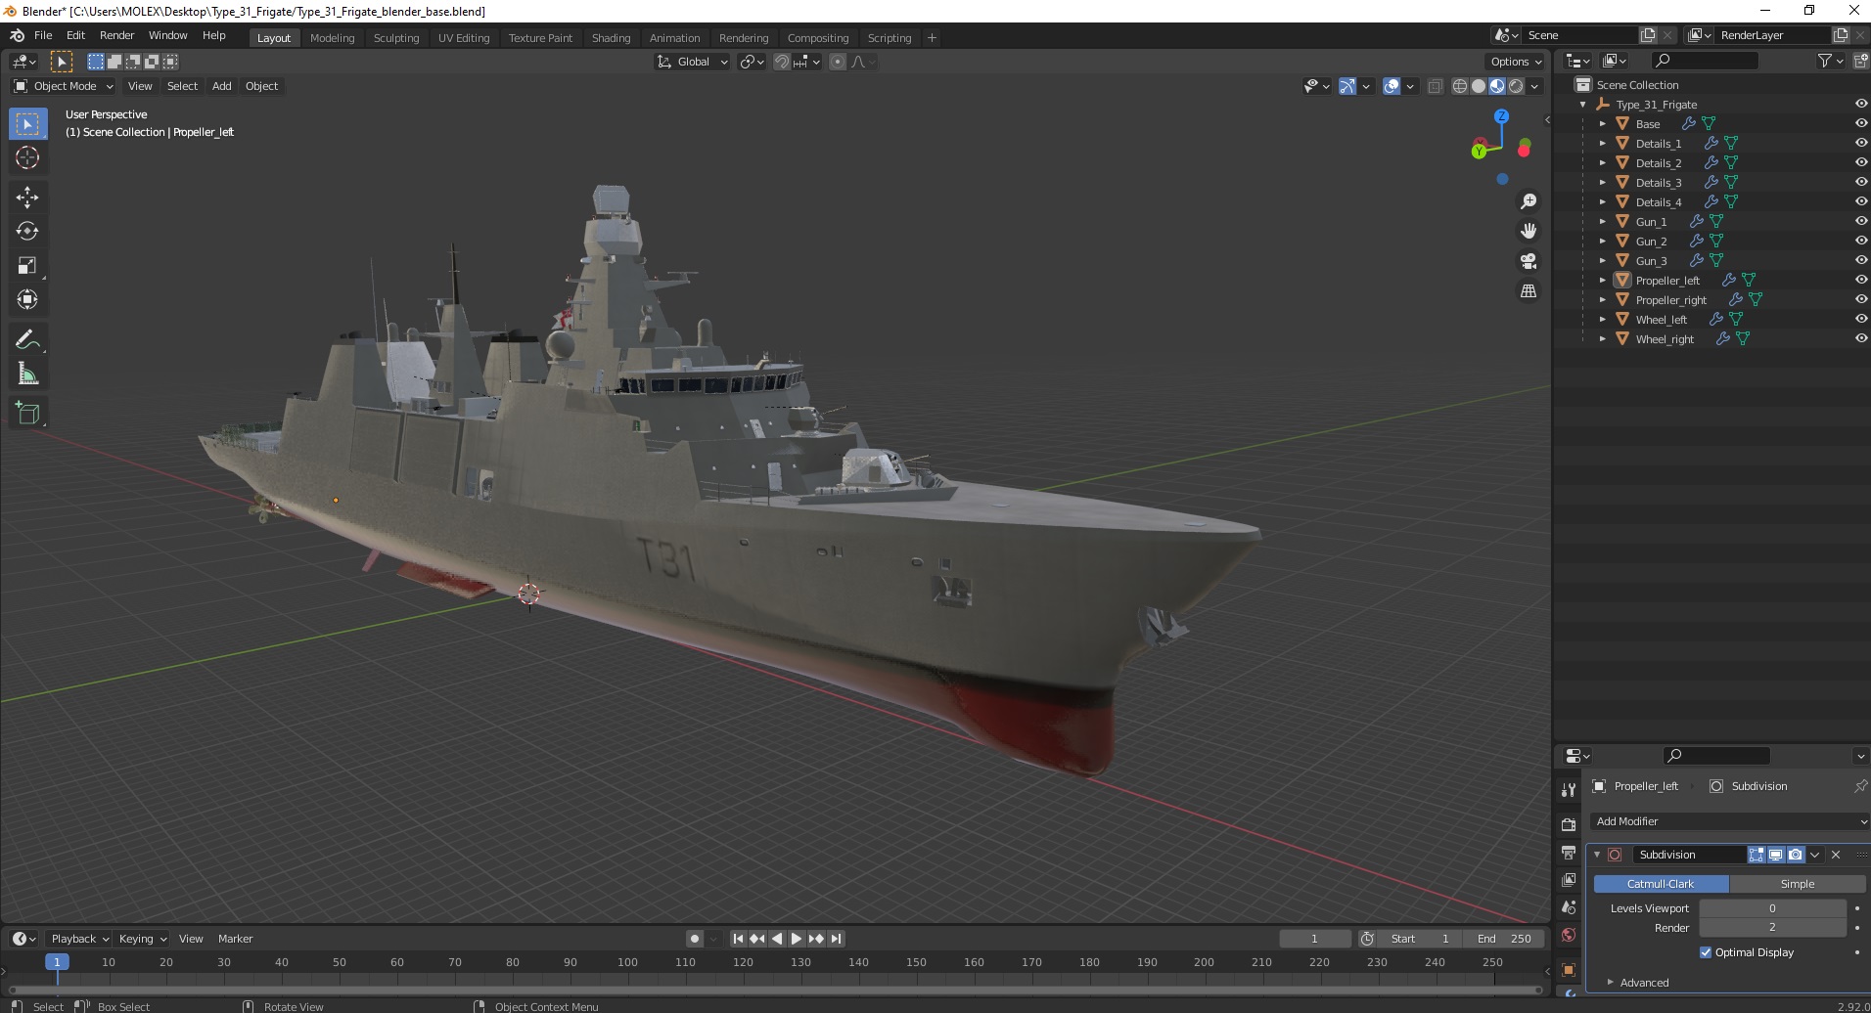Switch perspective/orthographic grid icon
Image resolution: width=1871 pixels, height=1013 pixels.
click(x=1529, y=291)
